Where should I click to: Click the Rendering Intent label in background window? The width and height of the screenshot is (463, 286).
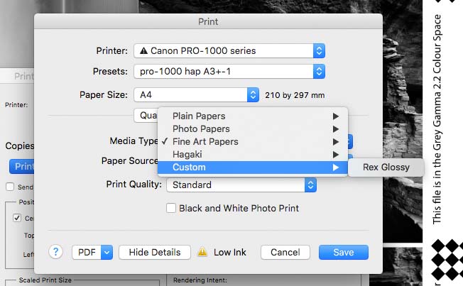pos(200,280)
